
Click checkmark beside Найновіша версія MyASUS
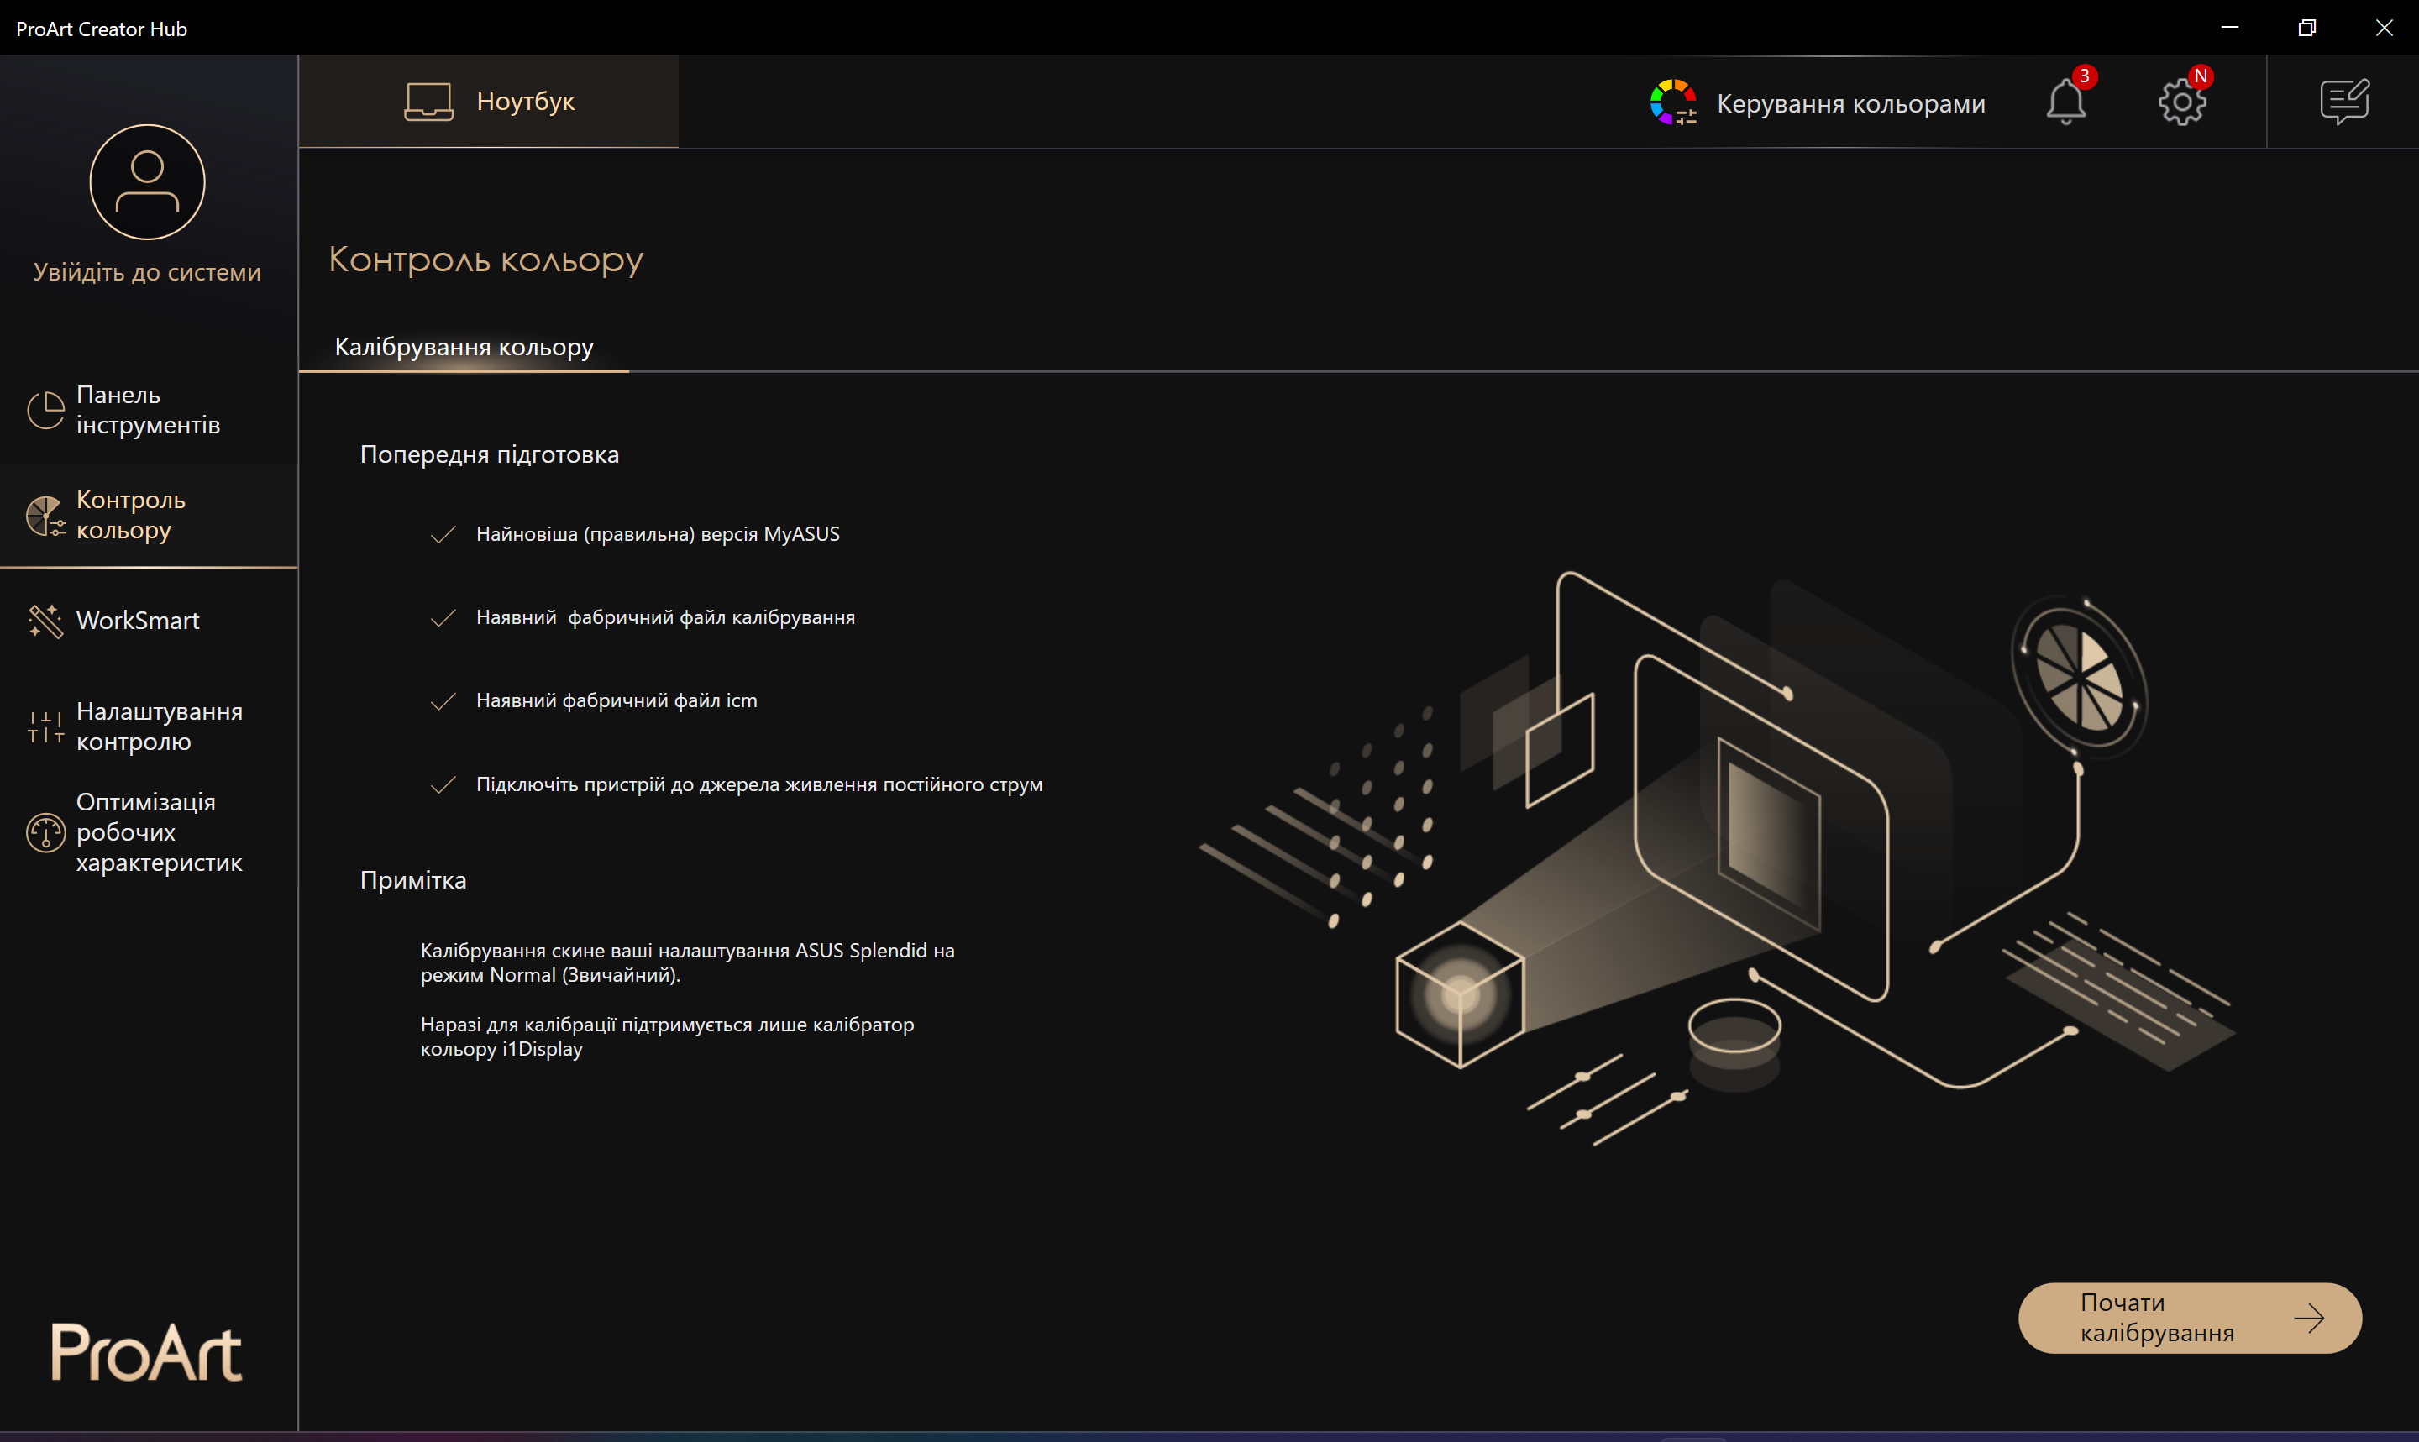coord(443,534)
